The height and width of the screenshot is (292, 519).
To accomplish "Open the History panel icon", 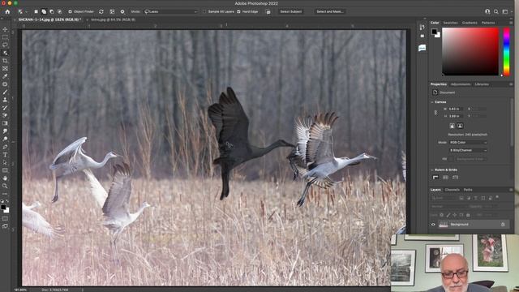I will 422,27.
